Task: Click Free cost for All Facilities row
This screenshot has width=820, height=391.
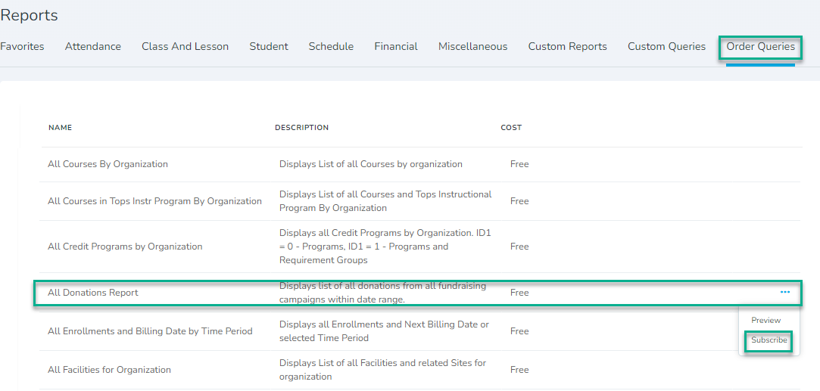Action: 520,370
